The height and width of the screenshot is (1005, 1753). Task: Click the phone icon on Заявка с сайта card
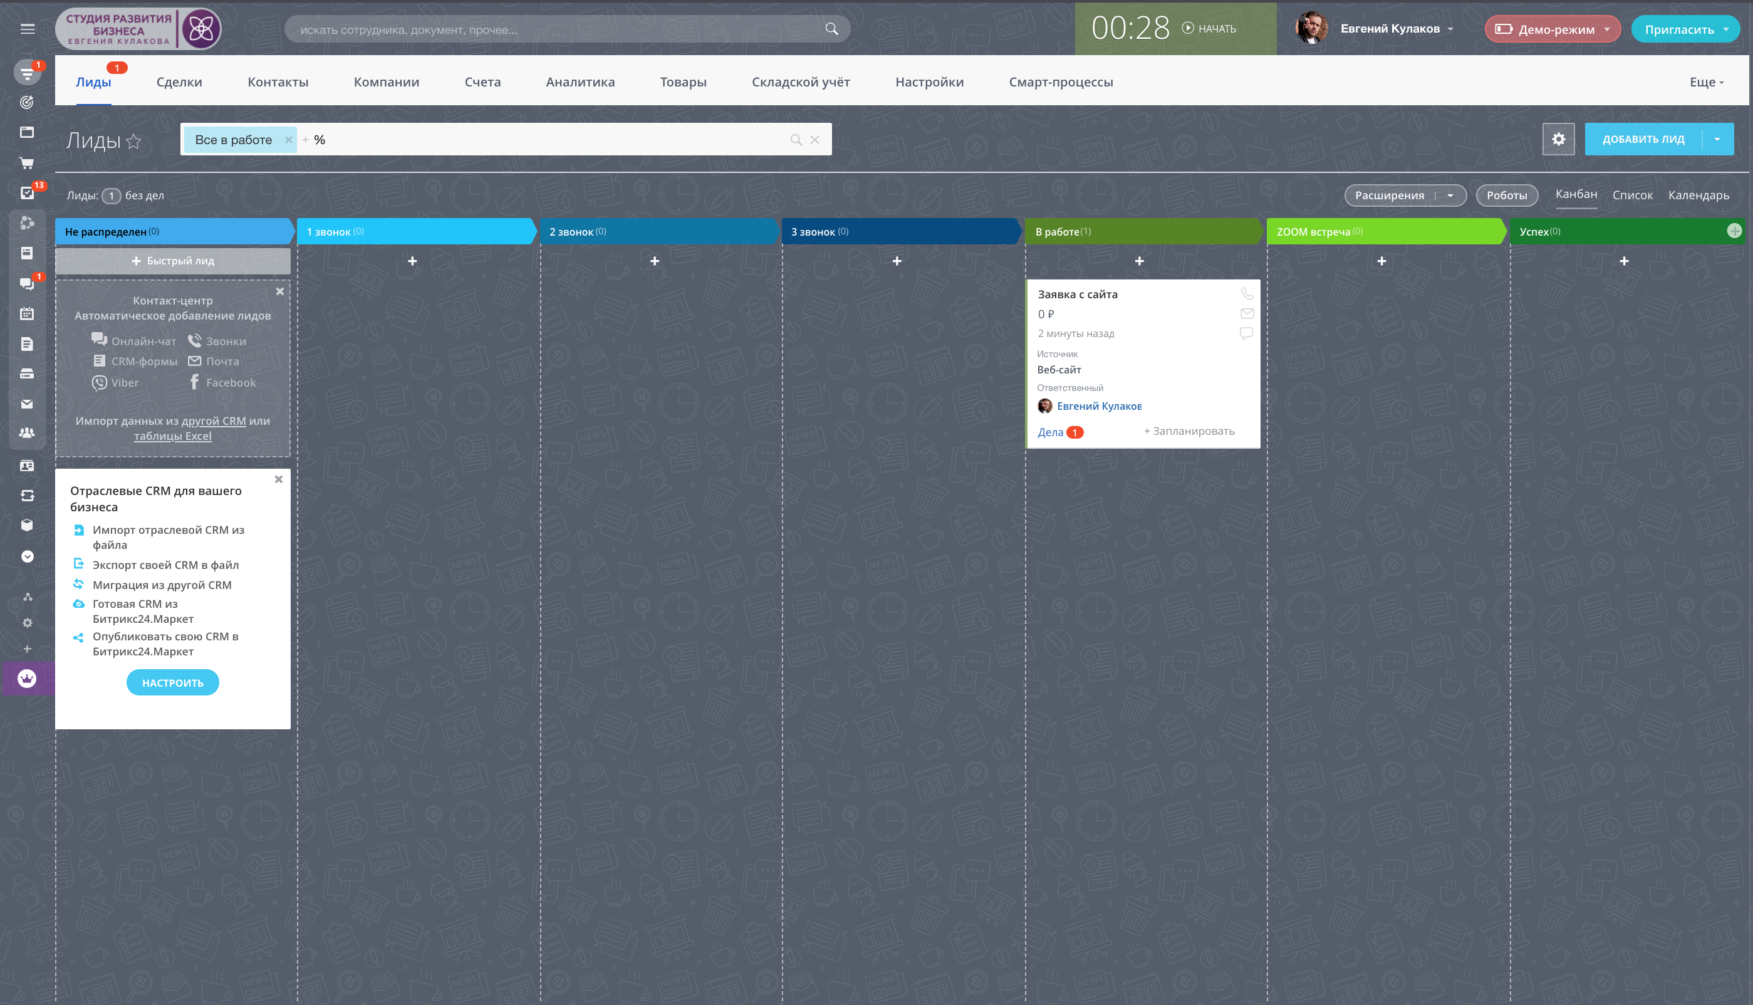(x=1246, y=293)
